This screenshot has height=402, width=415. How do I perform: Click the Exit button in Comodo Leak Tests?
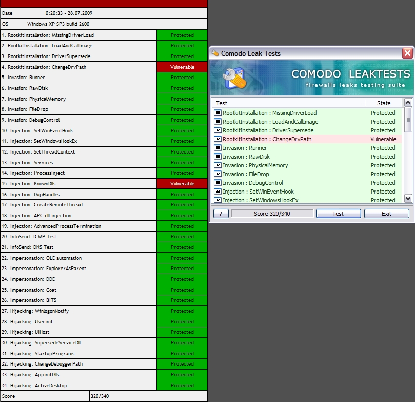pyautogui.click(x=386, y=214)
